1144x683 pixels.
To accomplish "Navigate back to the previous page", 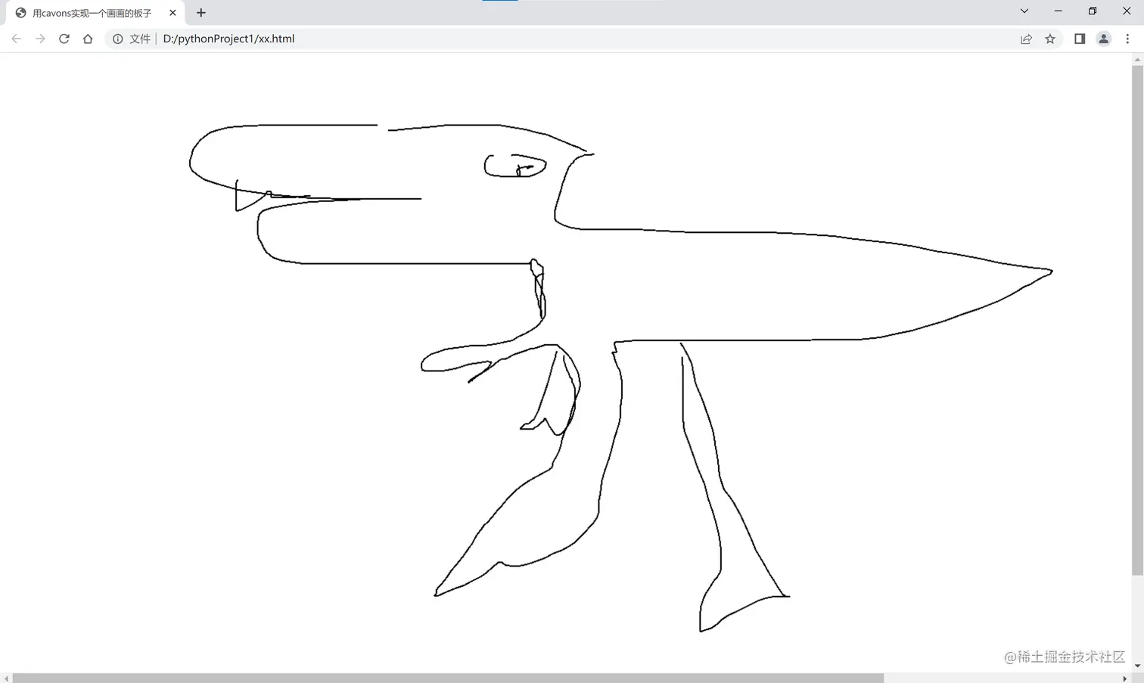I will 15,39.
